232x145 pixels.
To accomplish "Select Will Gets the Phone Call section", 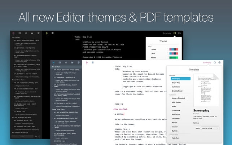I will click(20, 133).
